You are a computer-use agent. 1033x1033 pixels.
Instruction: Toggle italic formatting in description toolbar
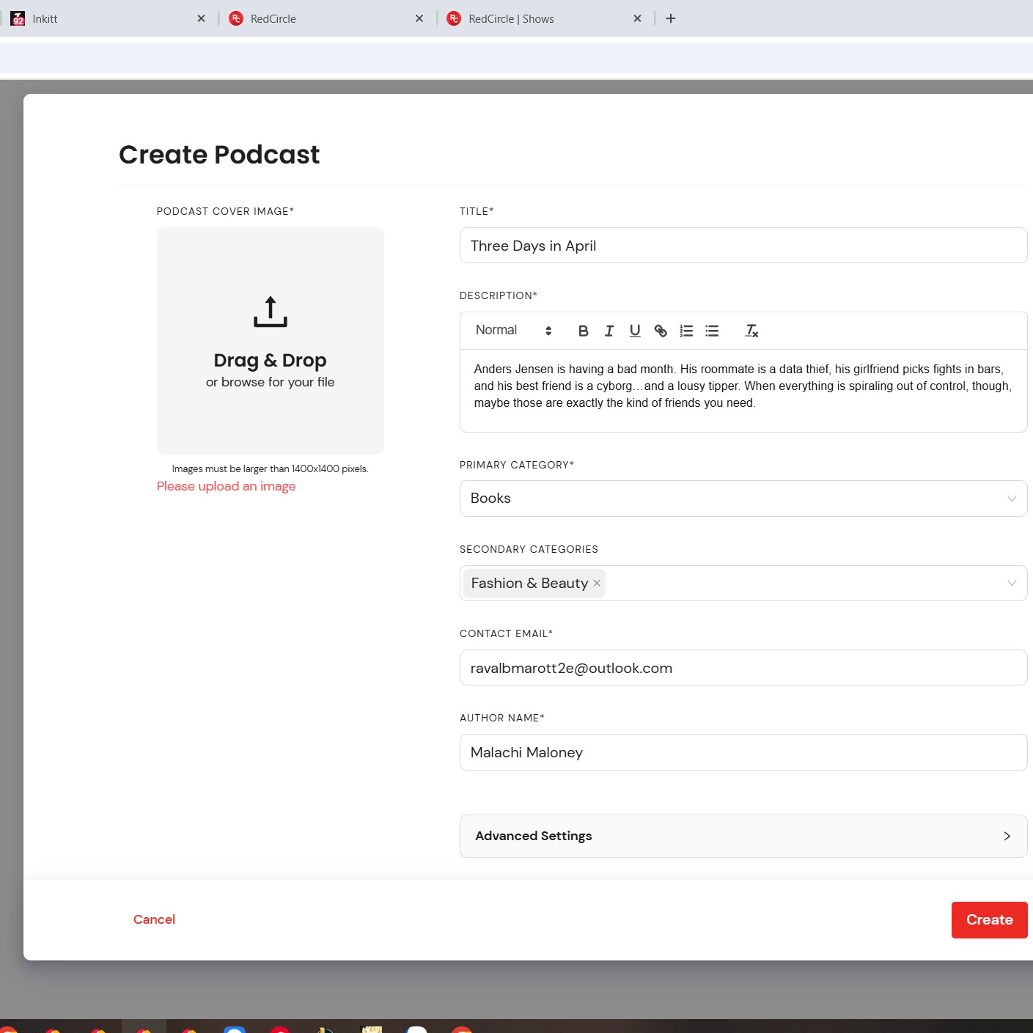609,331
